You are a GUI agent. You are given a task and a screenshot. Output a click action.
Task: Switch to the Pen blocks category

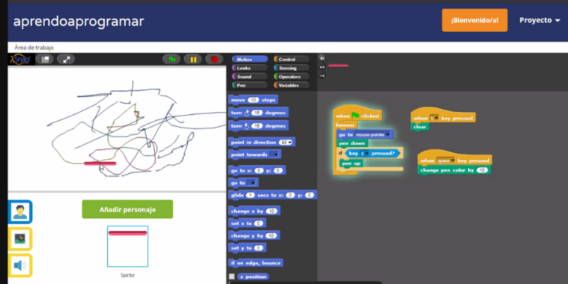point(249,85)
